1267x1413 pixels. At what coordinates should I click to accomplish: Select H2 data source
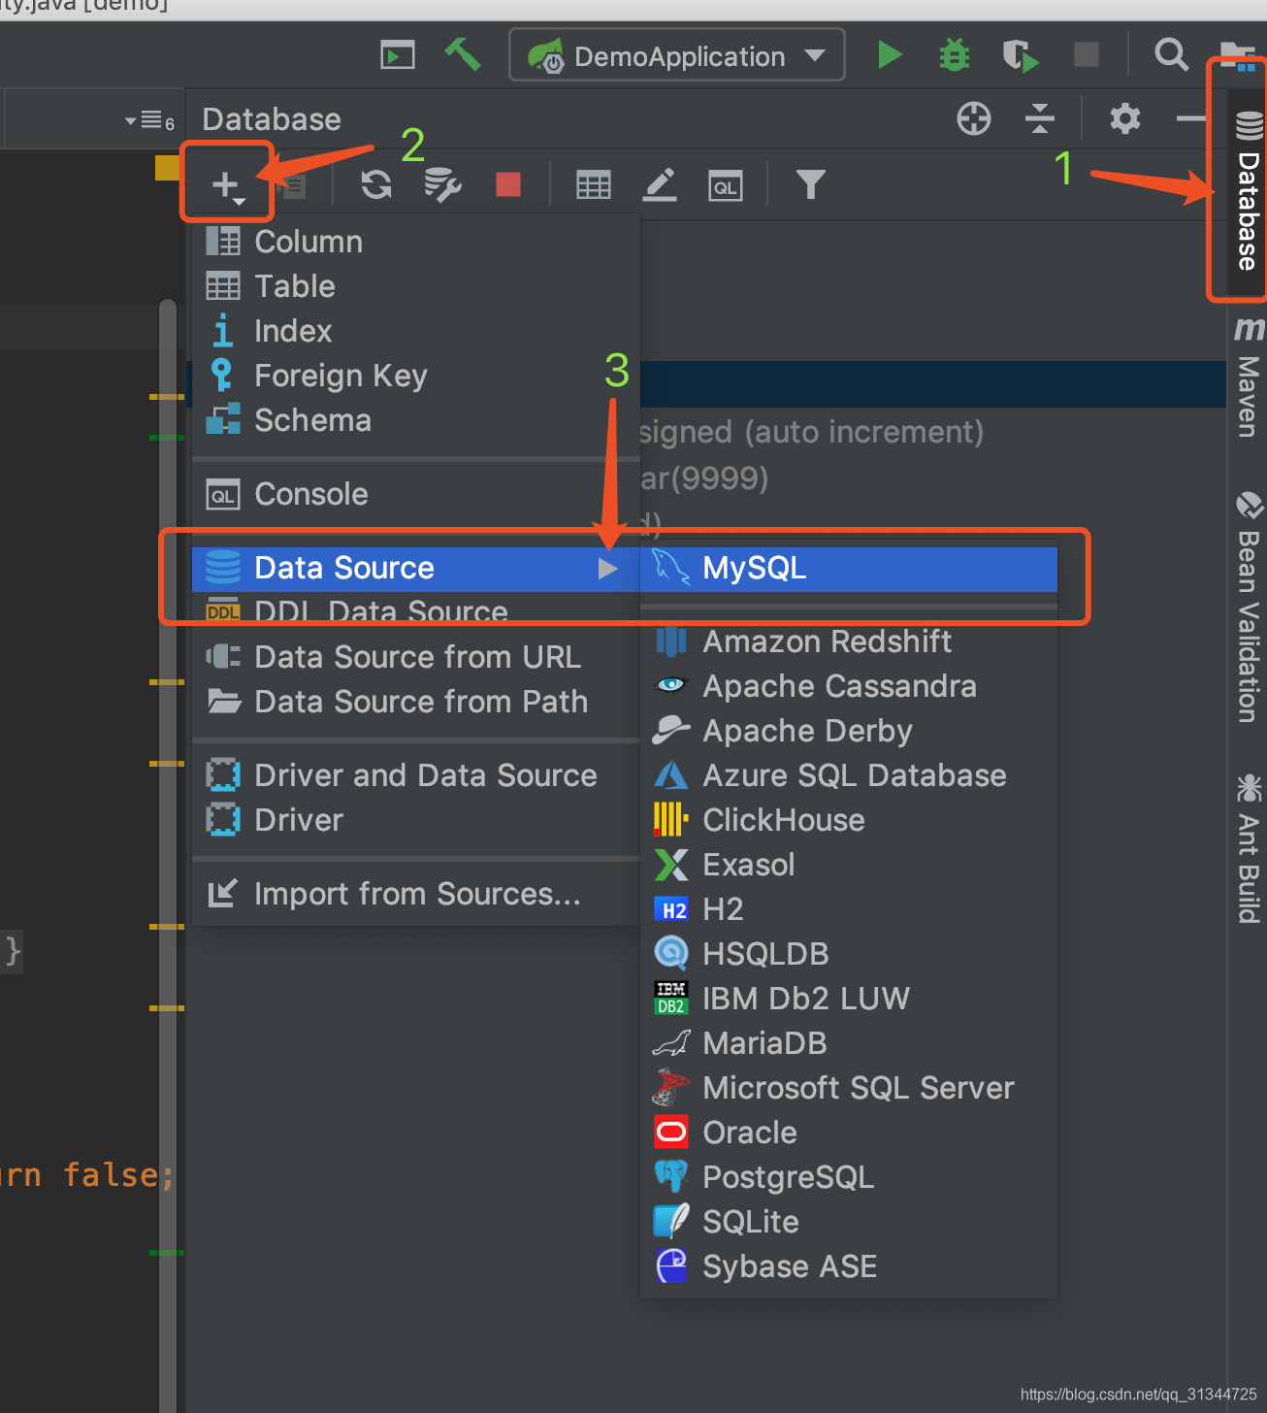click(849, 909)
